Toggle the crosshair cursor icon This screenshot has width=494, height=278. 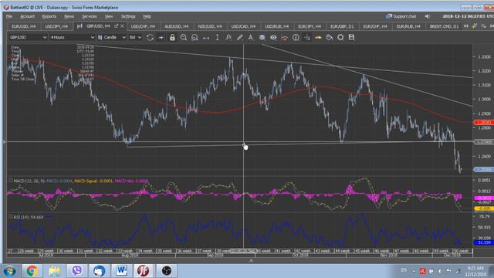307,37
